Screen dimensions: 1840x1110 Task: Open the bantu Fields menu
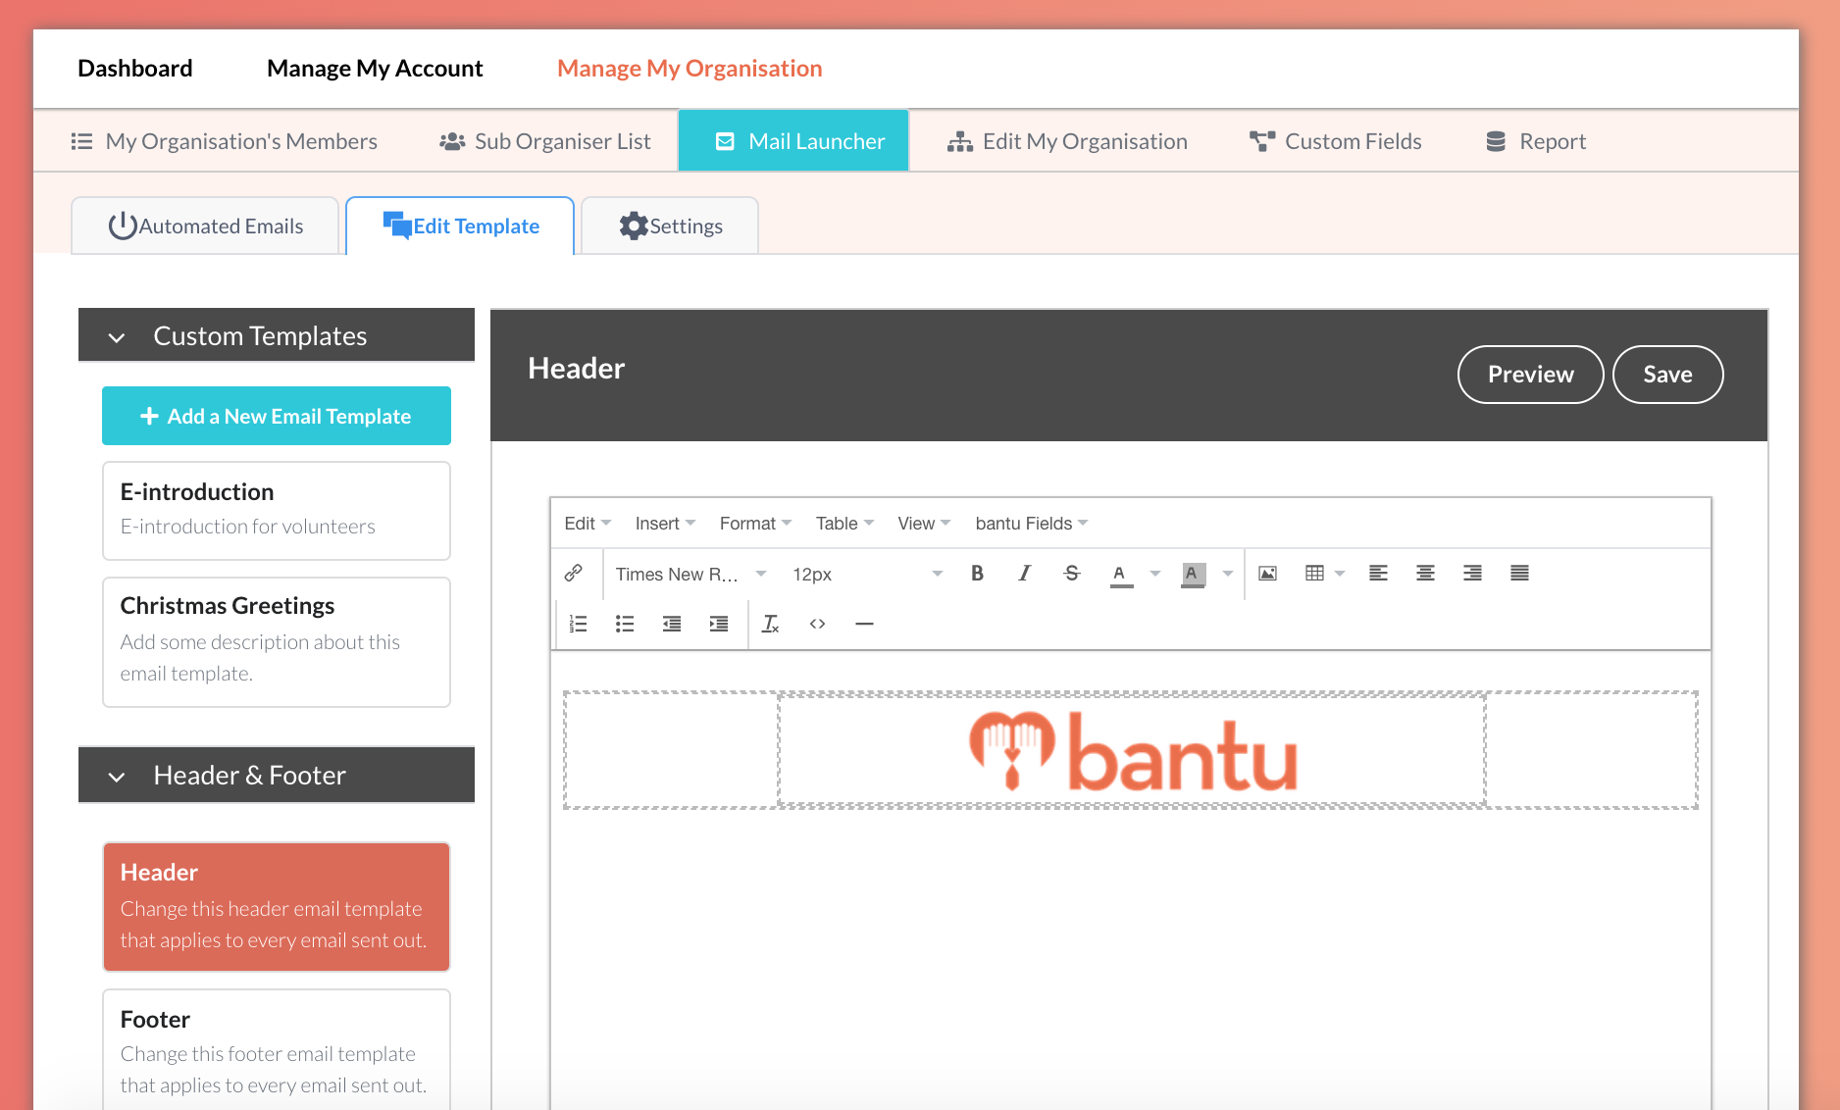[1032, 524]
